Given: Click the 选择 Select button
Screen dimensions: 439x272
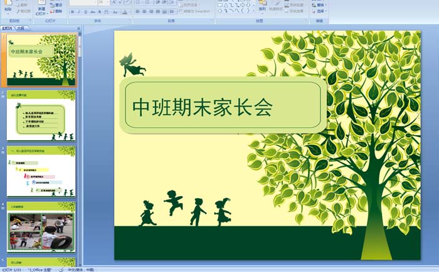Looking at the screenshot, I should 319,11.
